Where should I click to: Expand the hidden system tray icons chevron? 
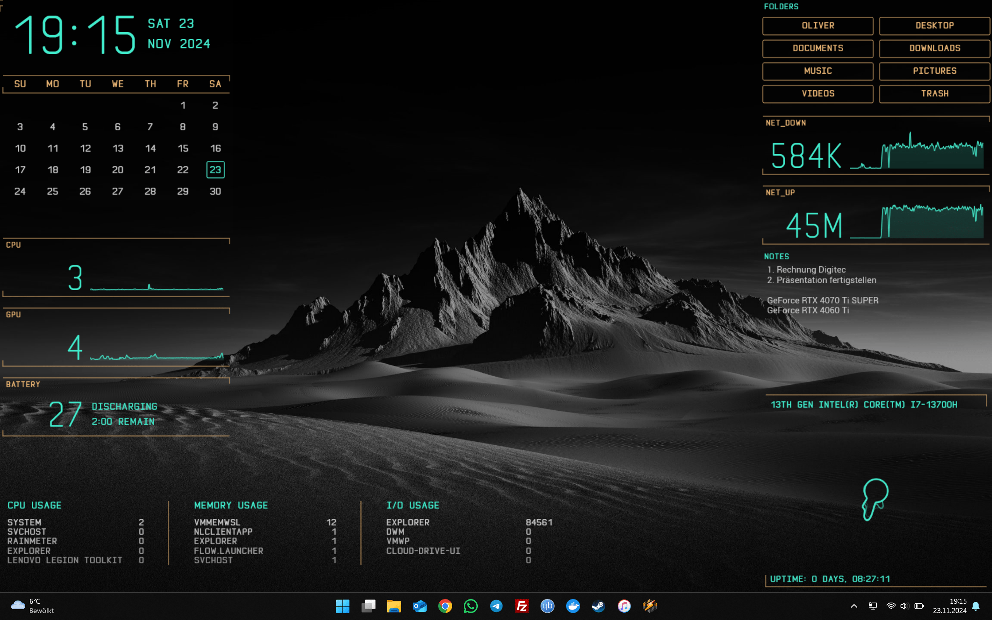(854, 606)
